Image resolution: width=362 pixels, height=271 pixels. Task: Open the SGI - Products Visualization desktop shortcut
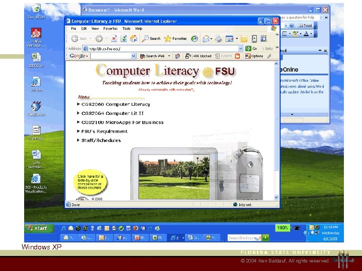[36, 184]
